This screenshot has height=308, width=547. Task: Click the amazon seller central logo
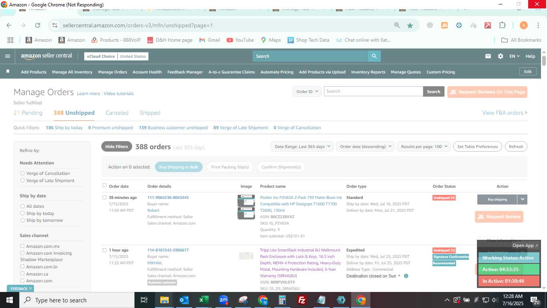[46, 56]
